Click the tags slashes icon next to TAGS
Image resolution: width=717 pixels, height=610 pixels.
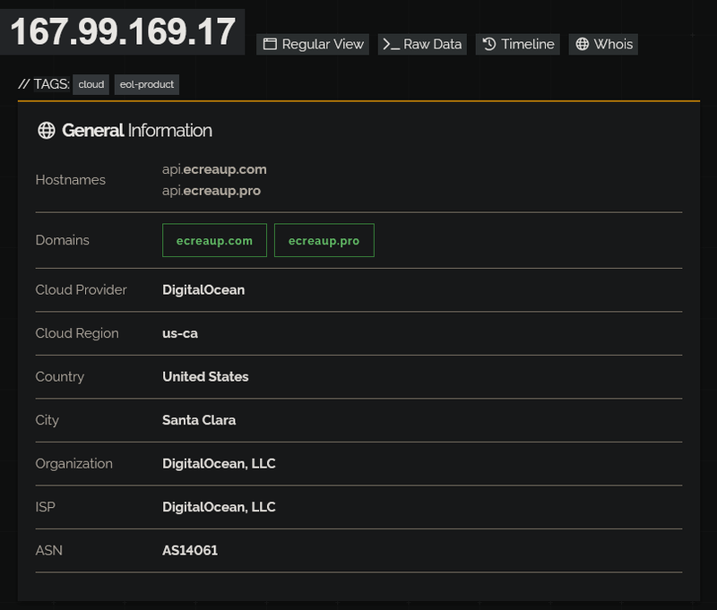[x=24, y=84]
